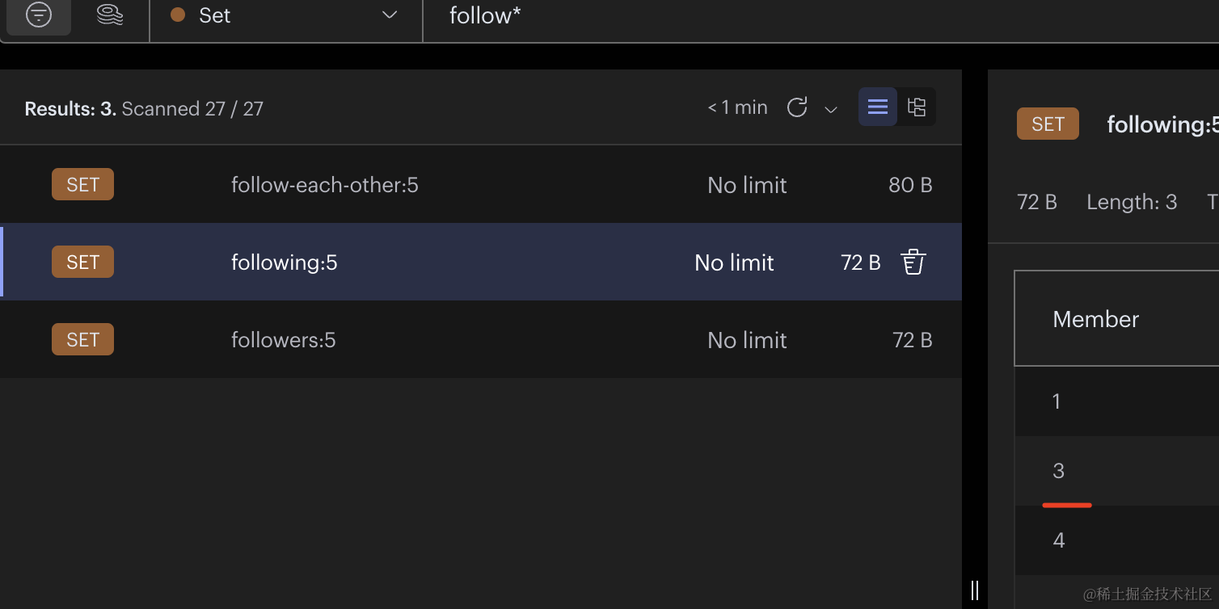The image size is (1219, 609).
Task: Click the Member column header
Action: pyautogui.click(x=1095, y=319)
